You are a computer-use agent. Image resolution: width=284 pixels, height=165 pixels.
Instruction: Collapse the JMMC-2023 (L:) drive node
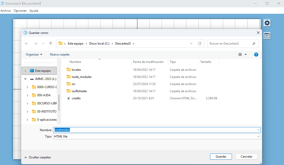pos(26,79)
